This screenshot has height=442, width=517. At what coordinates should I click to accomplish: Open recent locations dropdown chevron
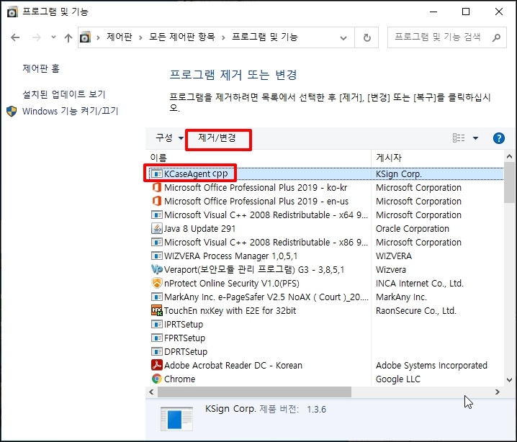coord(53,37)
